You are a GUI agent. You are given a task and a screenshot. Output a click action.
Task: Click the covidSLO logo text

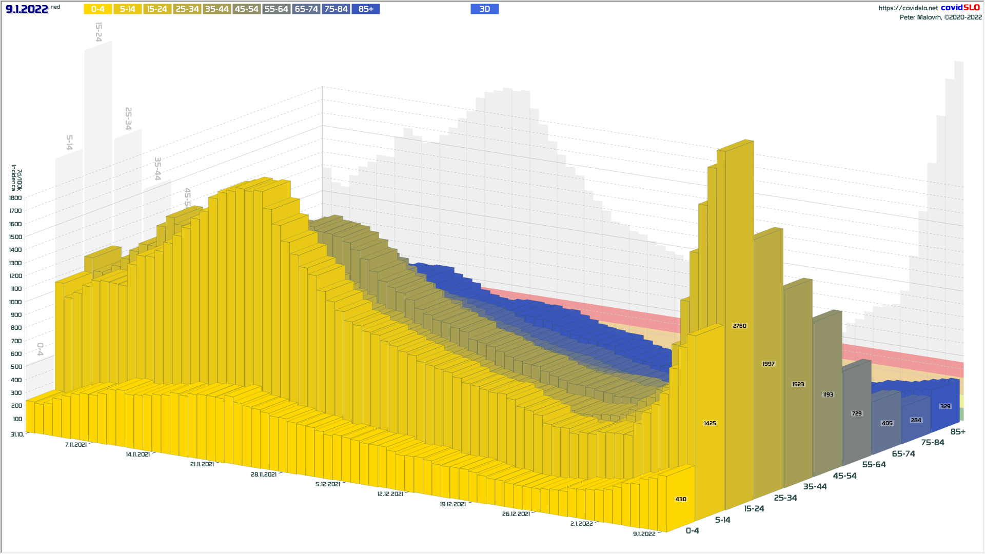pyautogui.click(x=960, y=8)
